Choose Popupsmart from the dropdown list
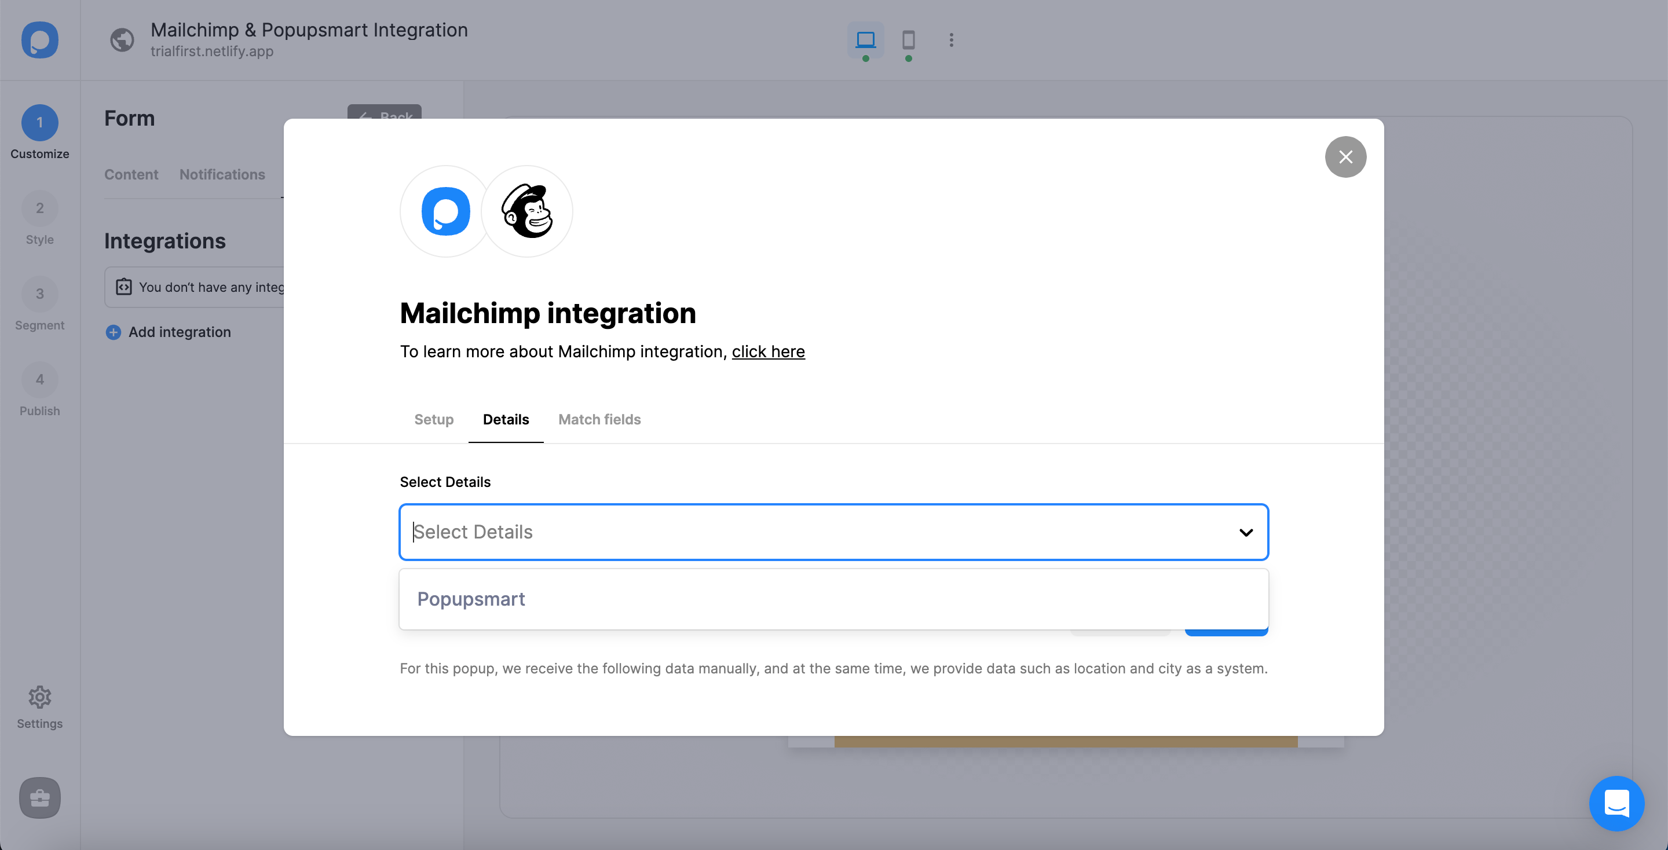The image size is (1668, 850). pyautogui.click(x=471, y=599)
